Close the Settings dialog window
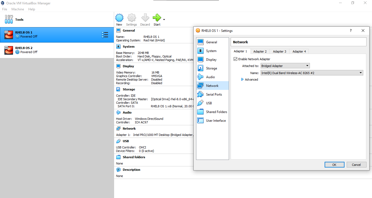This screenshot has height=198, width=372. point(363,31)
